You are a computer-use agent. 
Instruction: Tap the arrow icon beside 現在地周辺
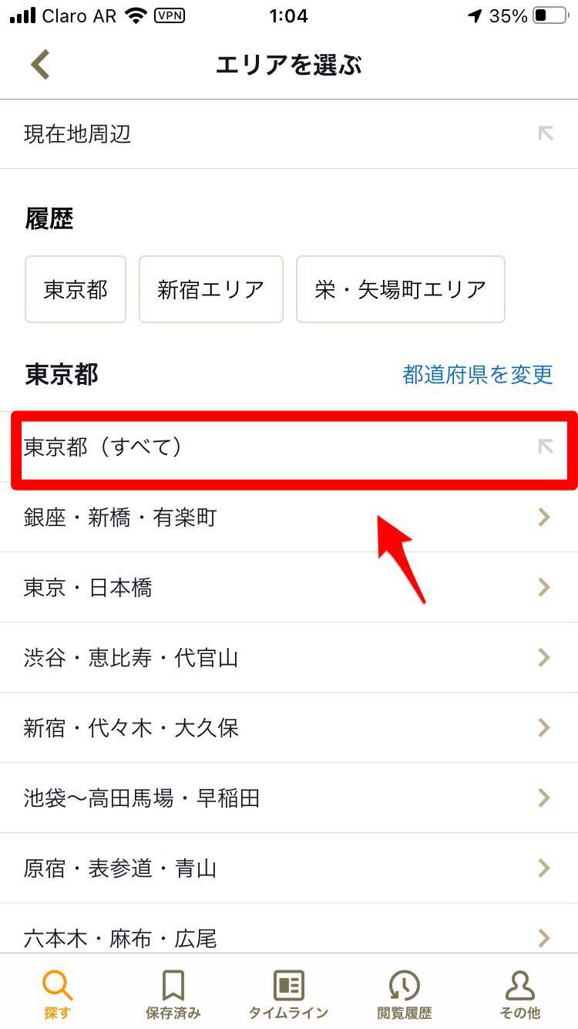[546, 133]
